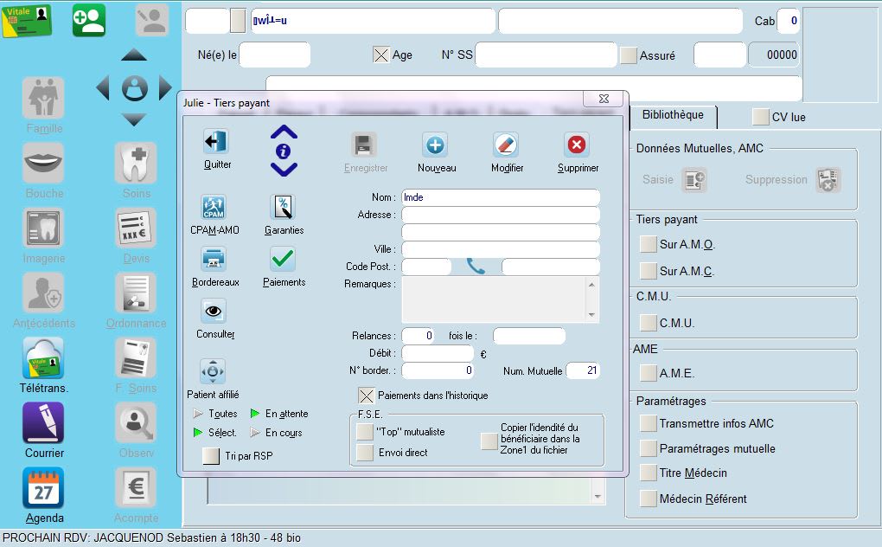Open the Bordereaux icon
Screen dimensions: 882x547
tap(214, 259)
